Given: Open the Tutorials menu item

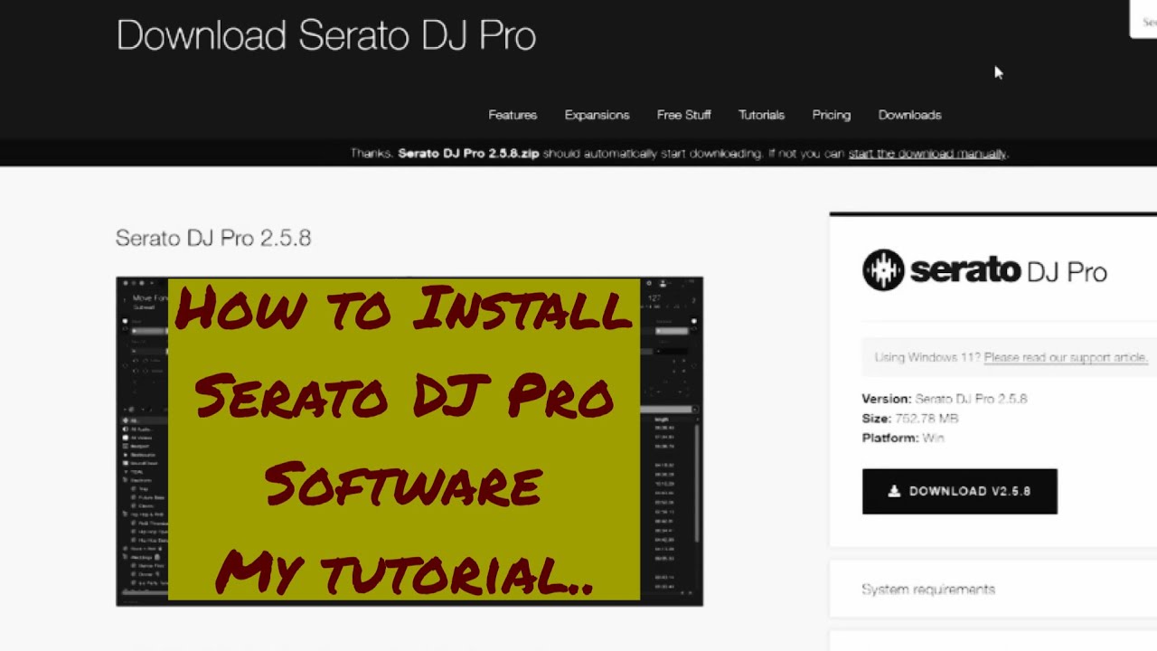Looking at the screenshot, I should [x=761, y=115].
